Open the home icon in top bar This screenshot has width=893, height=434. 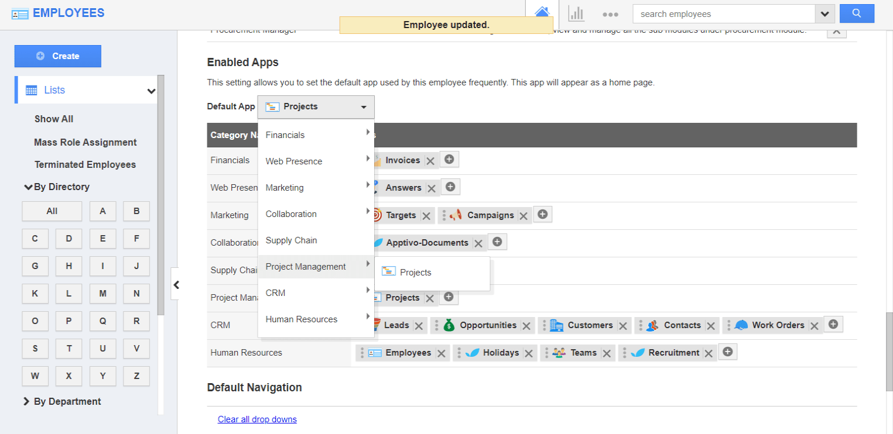(x=542, y=13)
